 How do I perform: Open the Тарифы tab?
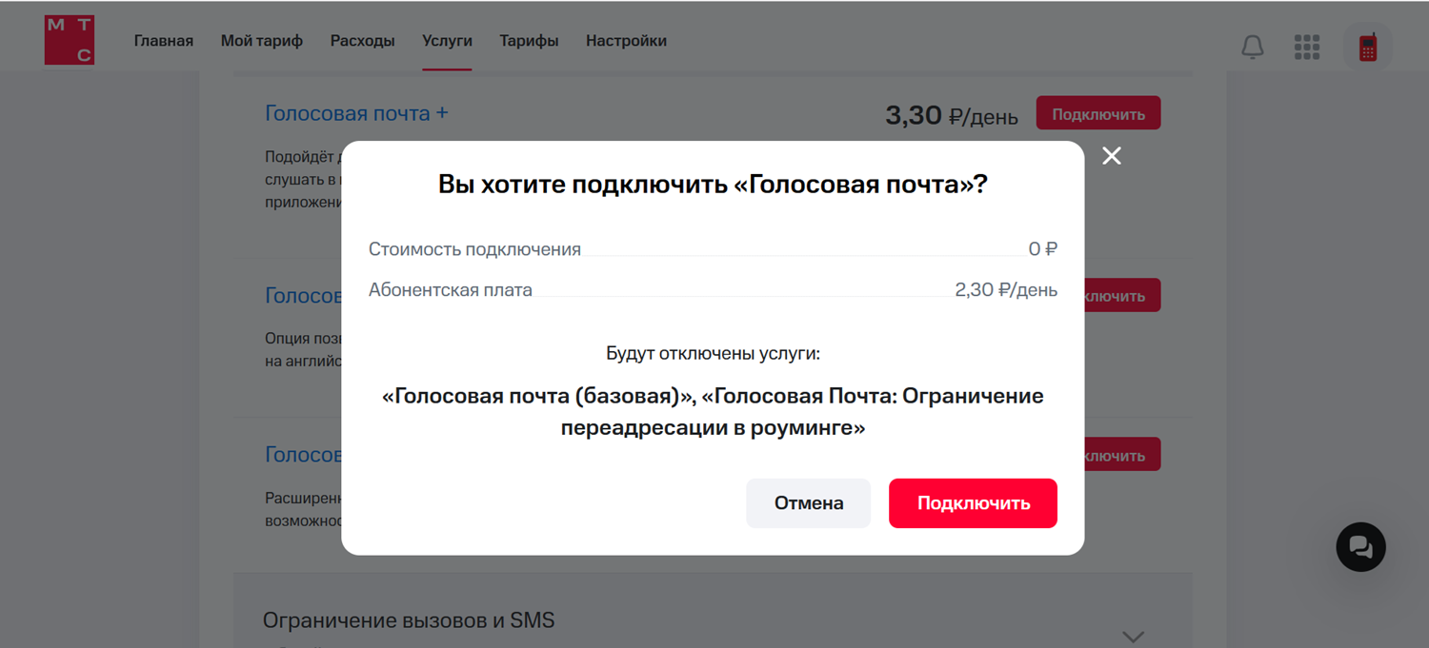[529, 41]
